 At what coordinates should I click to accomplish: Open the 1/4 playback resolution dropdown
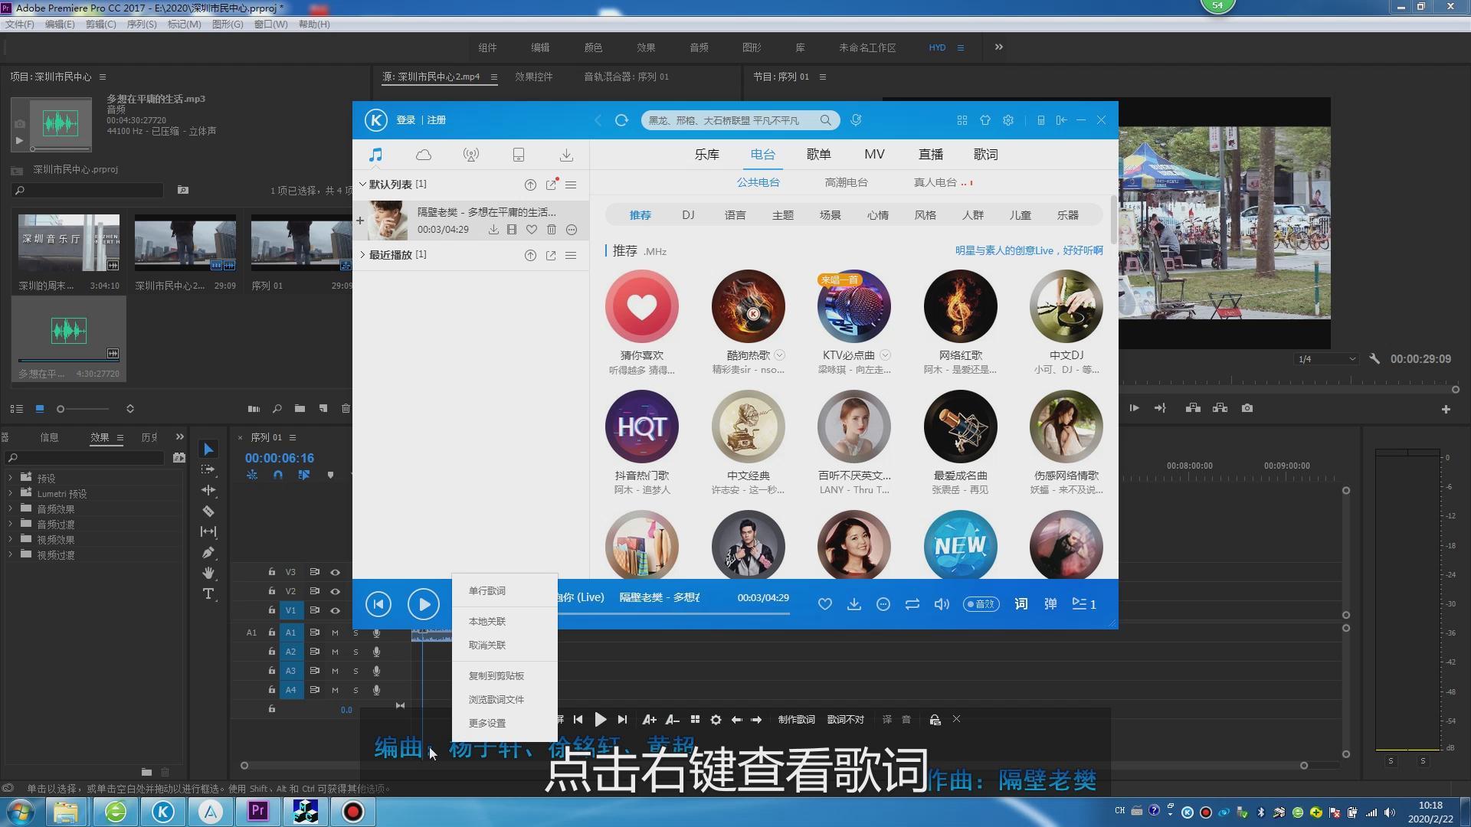coord(1326,359)
